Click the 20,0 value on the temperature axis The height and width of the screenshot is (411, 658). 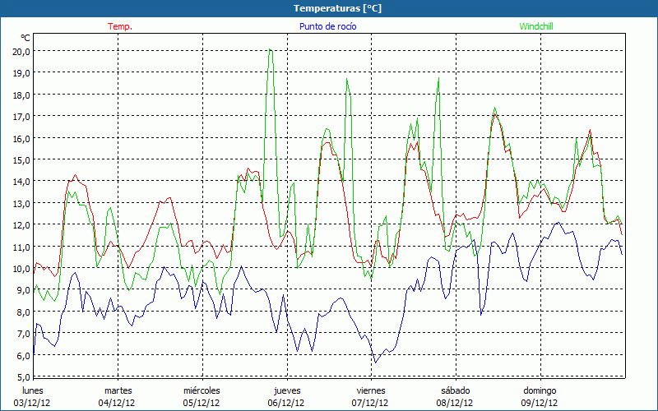tap(21, 51)
